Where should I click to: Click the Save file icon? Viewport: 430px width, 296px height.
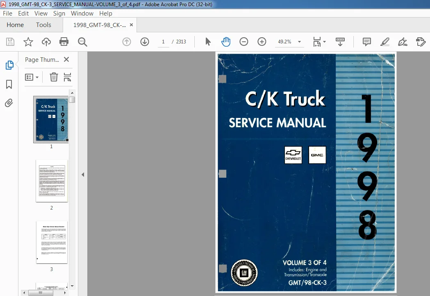pyautogui.click(x=10, y=42)
